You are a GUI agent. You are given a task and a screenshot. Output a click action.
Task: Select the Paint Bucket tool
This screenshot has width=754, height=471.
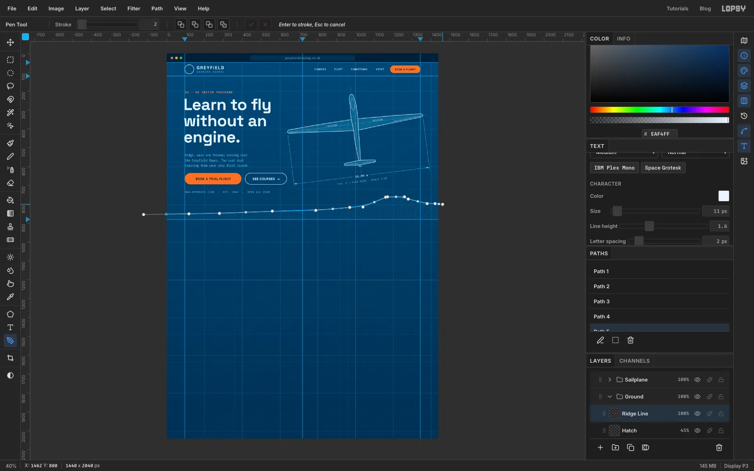point(10,200)
